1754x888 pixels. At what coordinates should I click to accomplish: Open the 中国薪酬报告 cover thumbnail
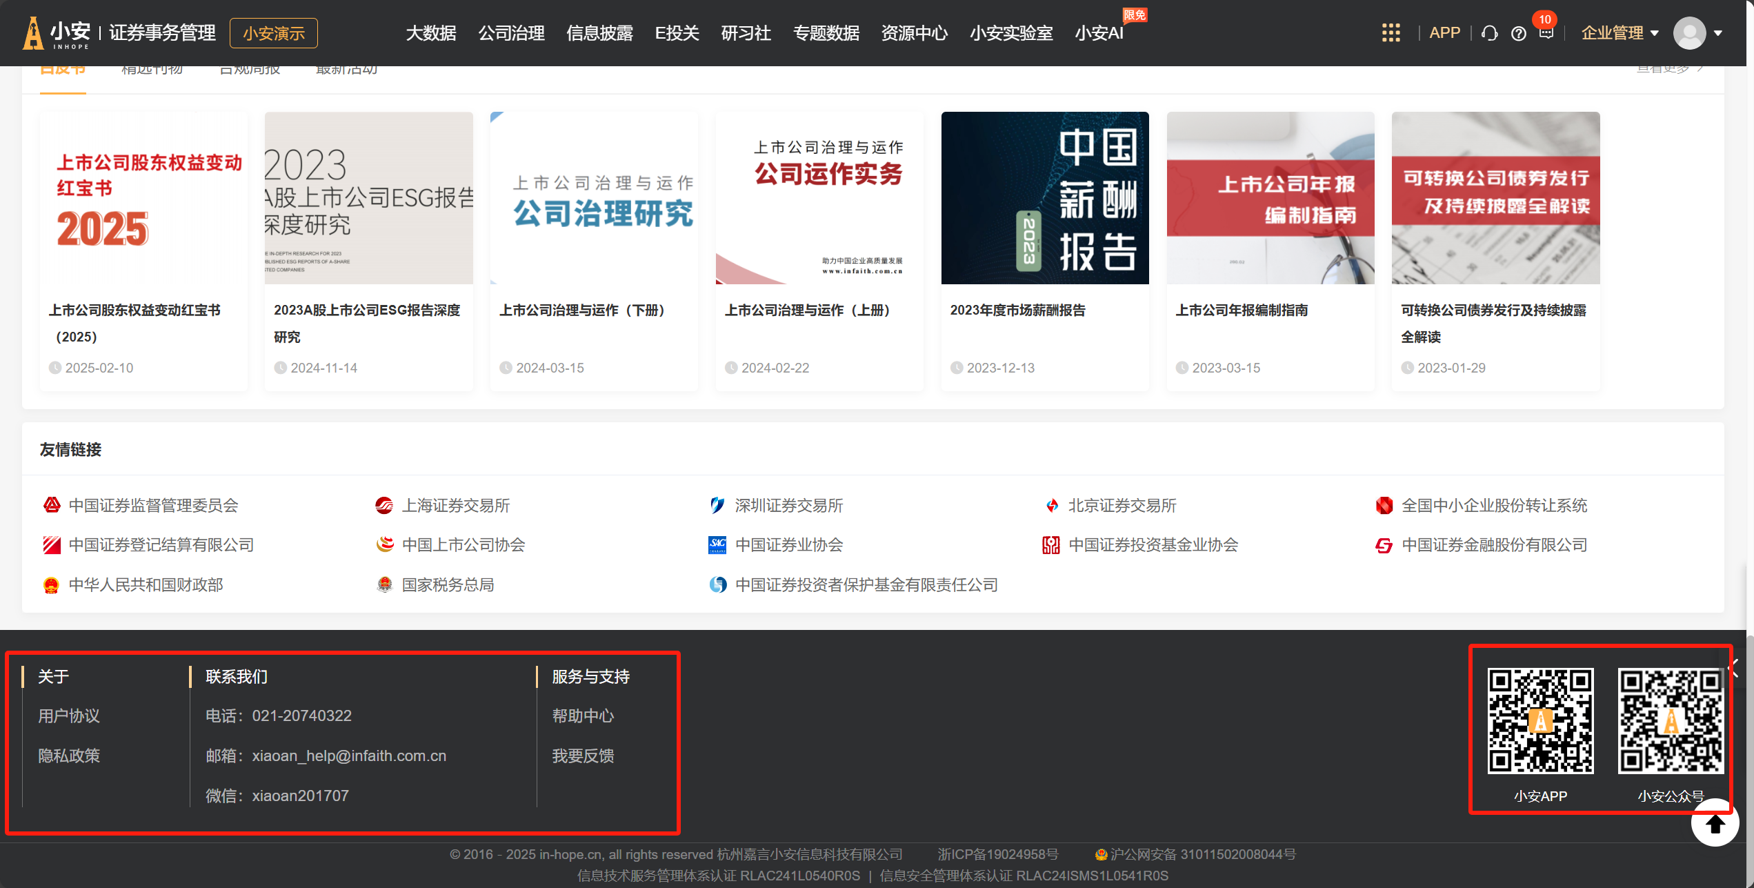[1045, 198]
